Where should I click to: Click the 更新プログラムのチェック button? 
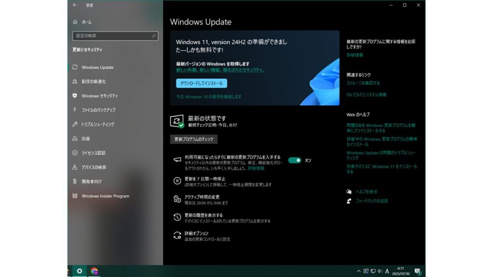tap(194, 139)
